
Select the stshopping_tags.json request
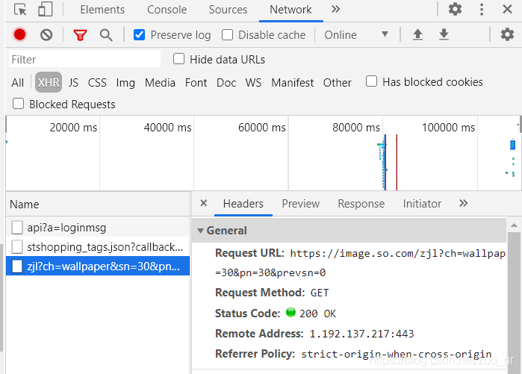[x=98, y=247]
